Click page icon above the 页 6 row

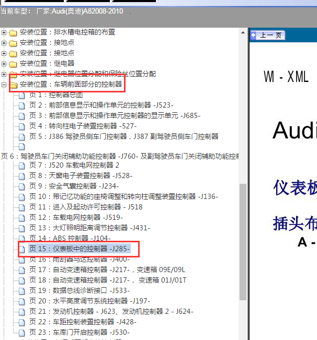pos(22,147)
